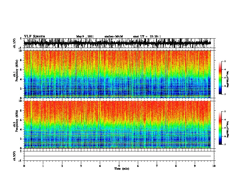The width and height of the screenshot is (241, 186).
Task: Click time axis tick label "4"
Action: [100, 166]
